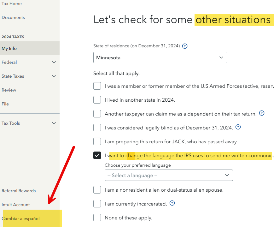Expand State Taxes in sidebar

click(x=54, y=76)
